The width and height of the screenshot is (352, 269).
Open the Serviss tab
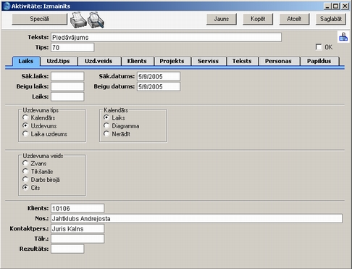pyautogui.click(x=208, y=61)
